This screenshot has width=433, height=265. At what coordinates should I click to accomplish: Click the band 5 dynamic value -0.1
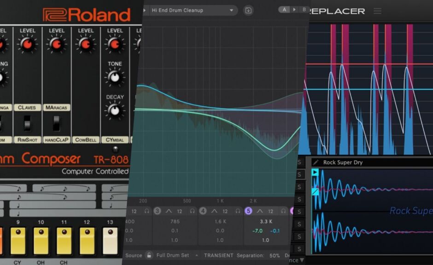coord(275,231)
